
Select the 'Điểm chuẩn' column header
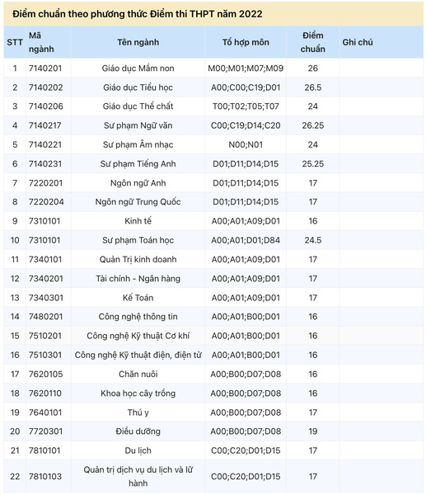[313, 42]
